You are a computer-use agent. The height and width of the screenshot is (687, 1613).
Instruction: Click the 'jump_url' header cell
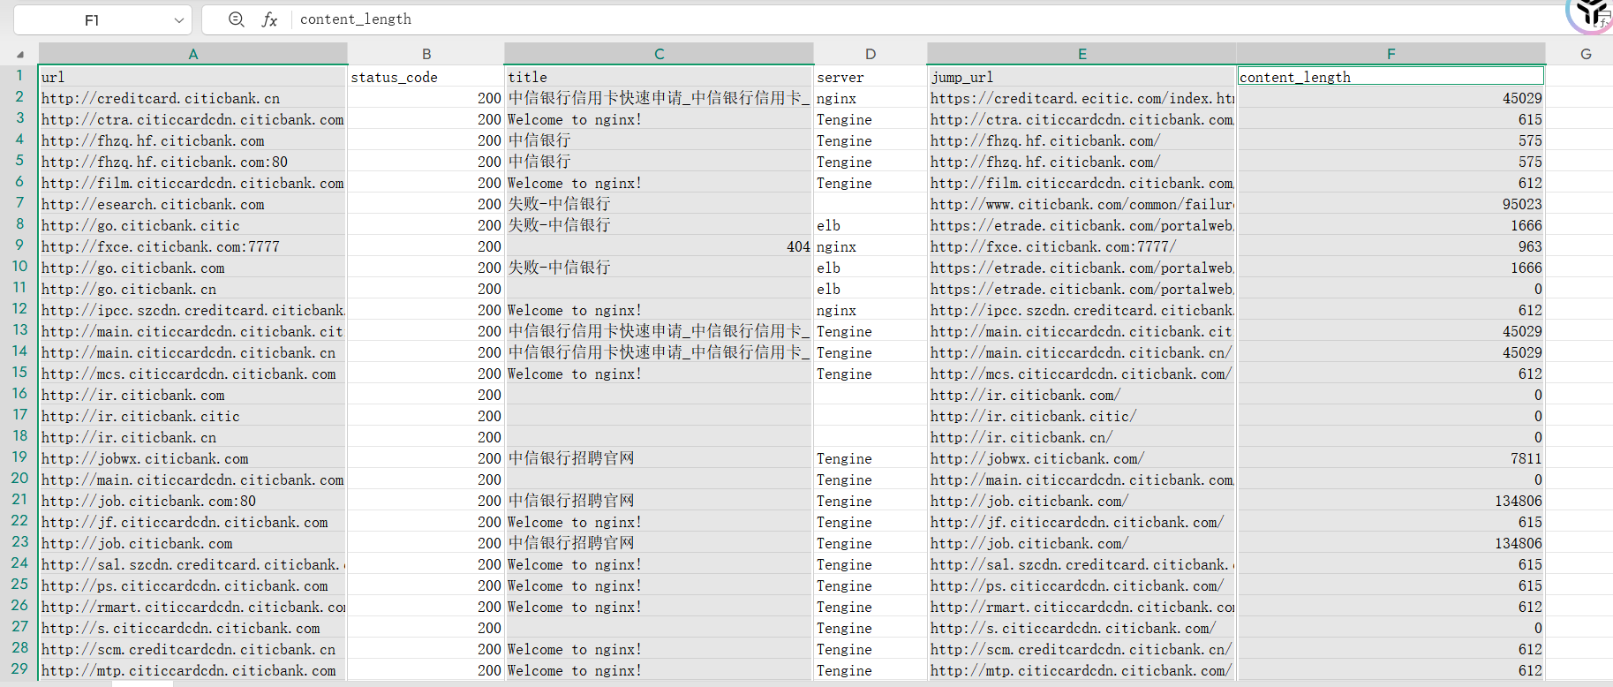click(x=1082, y=77)
